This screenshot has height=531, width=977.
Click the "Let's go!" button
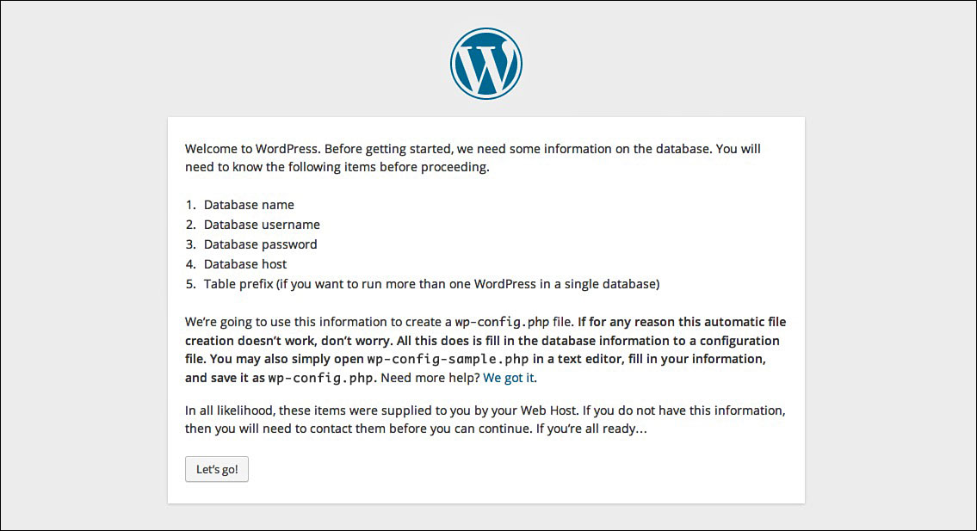click(217, 469)
